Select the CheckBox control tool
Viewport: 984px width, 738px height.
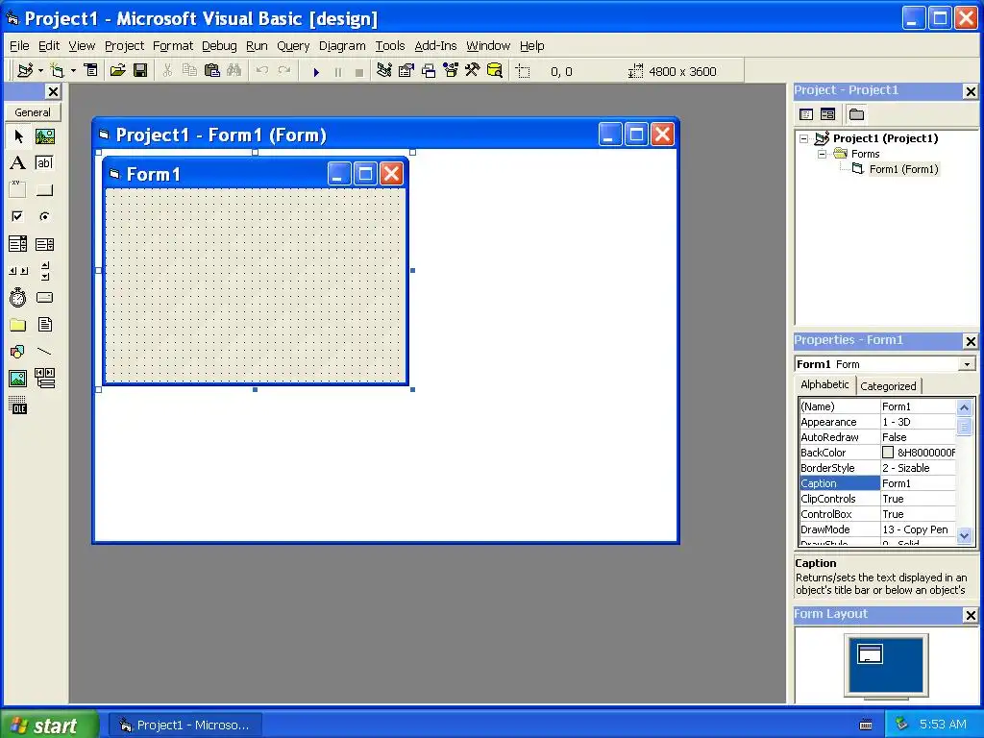click(x=18, y=216)
